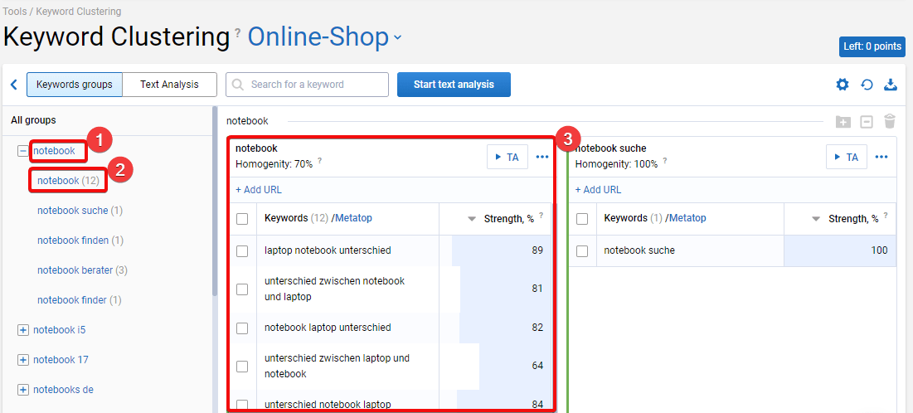913x413 pixels.
Task: Select notebook suche (1) subgroup
Action: [80, 211]
